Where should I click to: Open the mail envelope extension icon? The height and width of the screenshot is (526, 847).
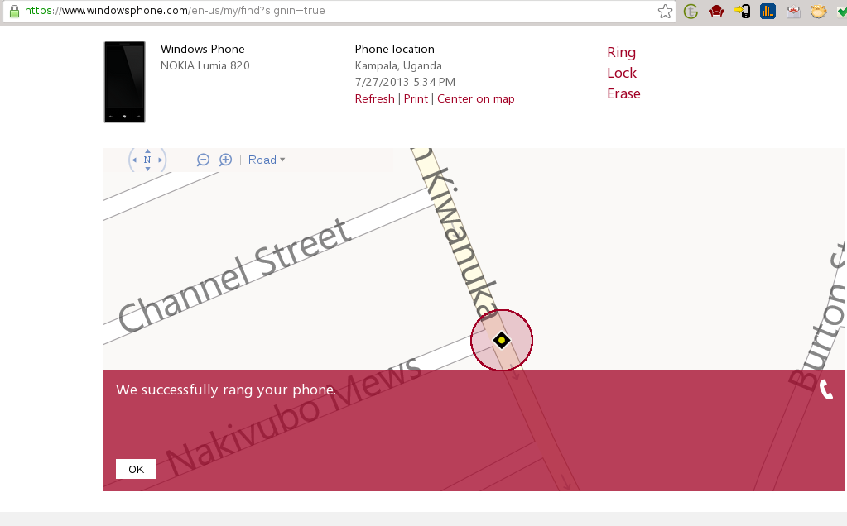[793, 12]
